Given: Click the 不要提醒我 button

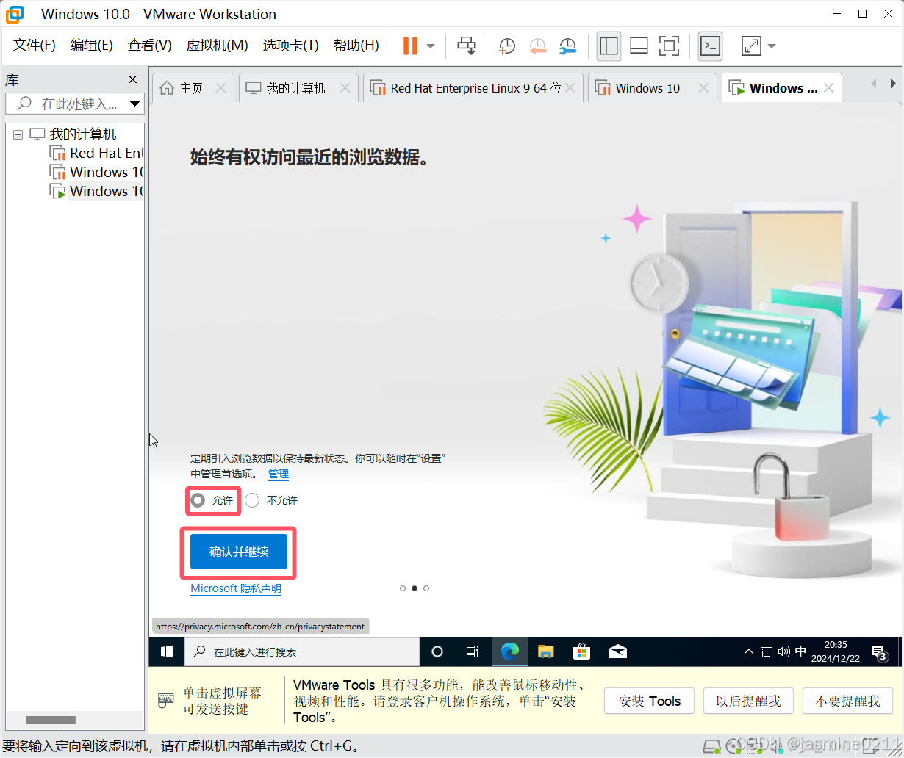Looking at the screenshot, I should (847, 701).
